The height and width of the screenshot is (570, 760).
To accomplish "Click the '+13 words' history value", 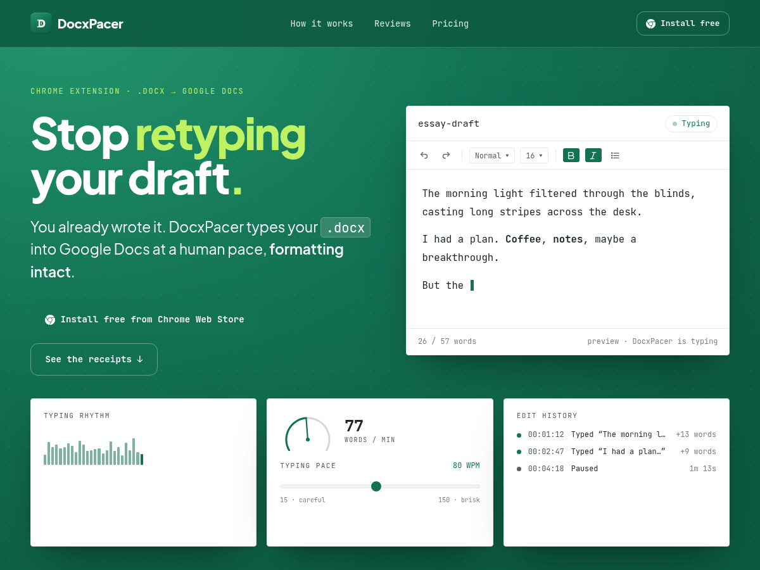I will coord(696,434).
